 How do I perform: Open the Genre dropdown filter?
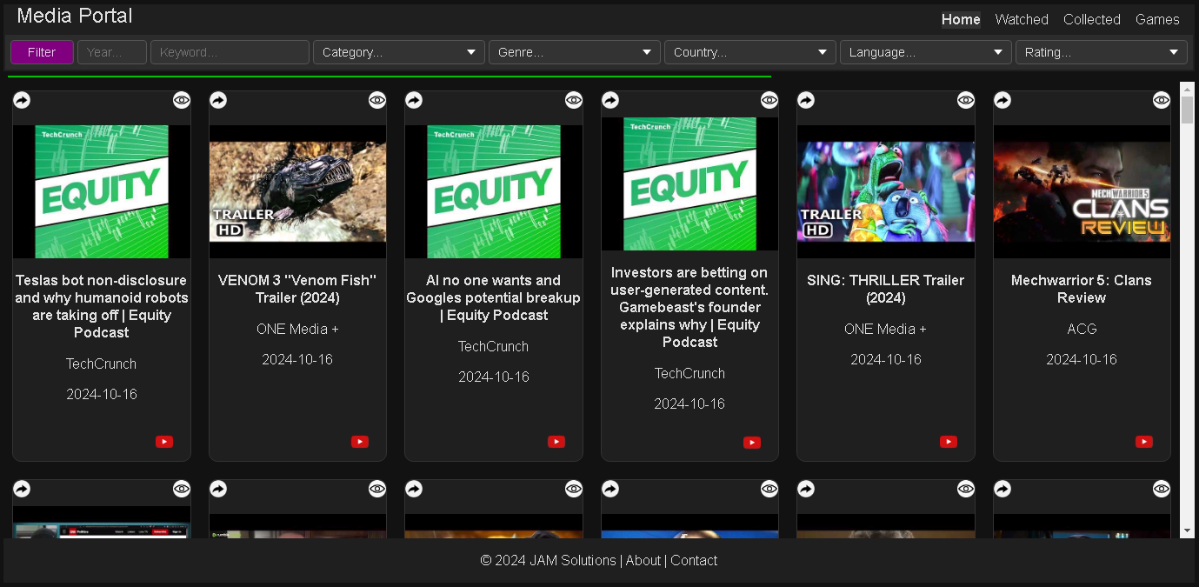(x=575, y=52)
